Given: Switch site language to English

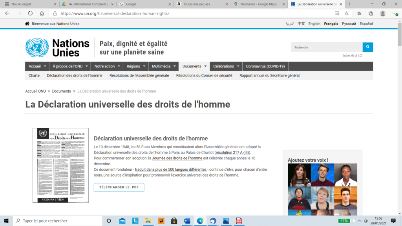Looking at the screenshot, I should click(314, 24).
